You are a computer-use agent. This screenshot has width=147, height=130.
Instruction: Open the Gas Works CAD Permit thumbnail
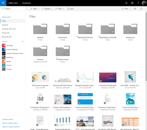tap(108, 121)
